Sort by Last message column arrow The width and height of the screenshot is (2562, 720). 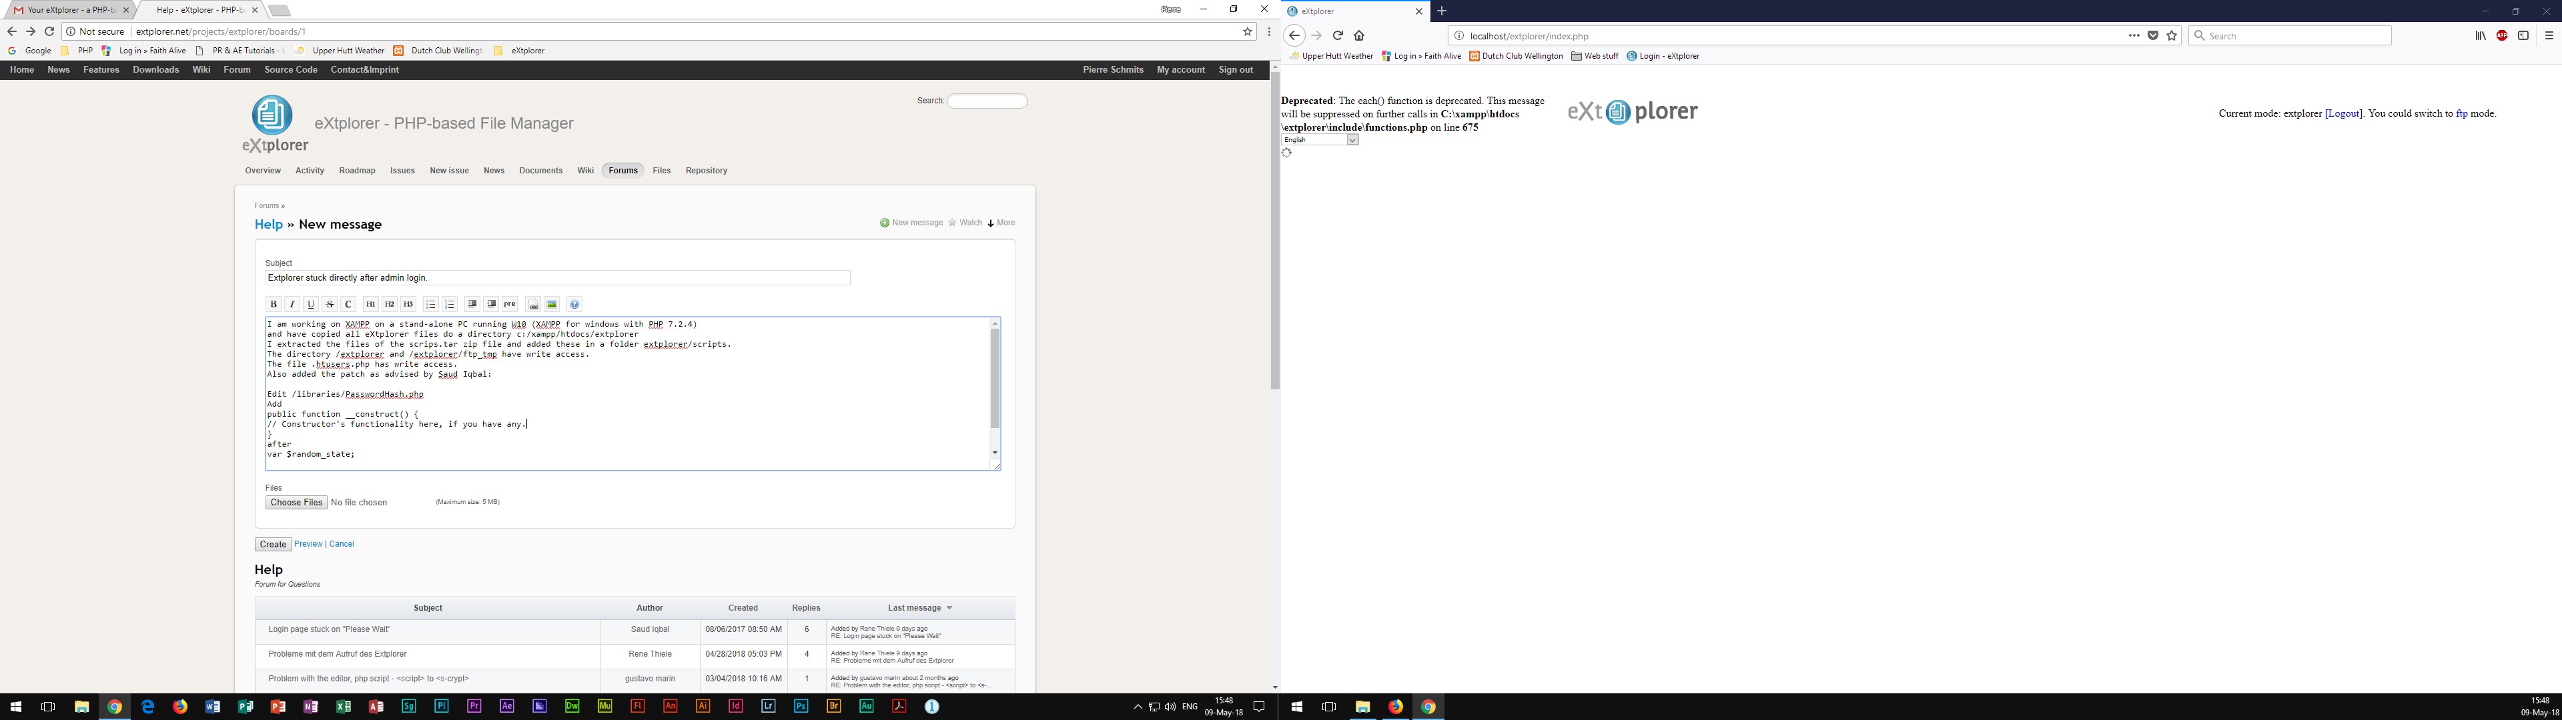click(x=949, y=607)
